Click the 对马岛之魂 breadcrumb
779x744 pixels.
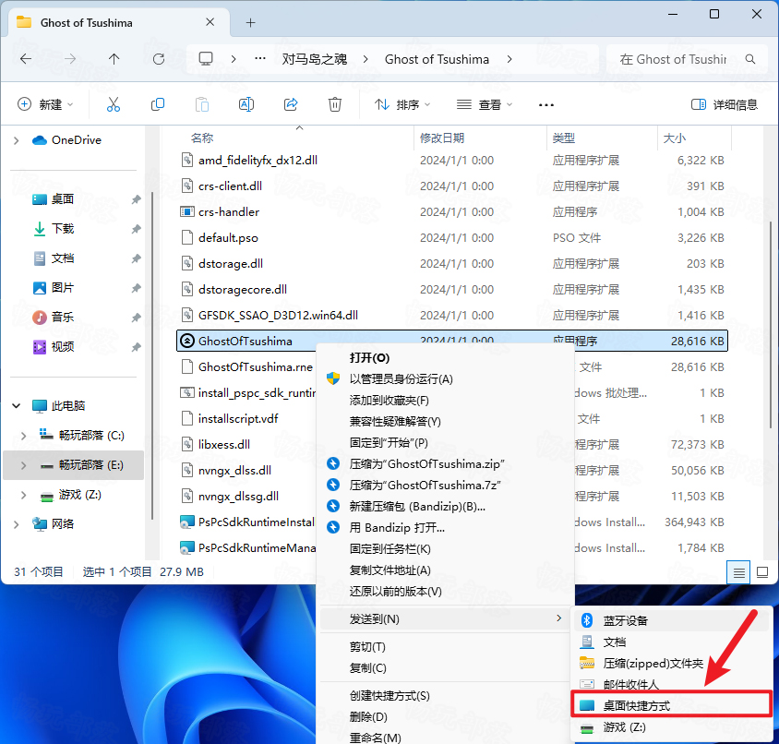pyautogui.click(x=315, y=60)
